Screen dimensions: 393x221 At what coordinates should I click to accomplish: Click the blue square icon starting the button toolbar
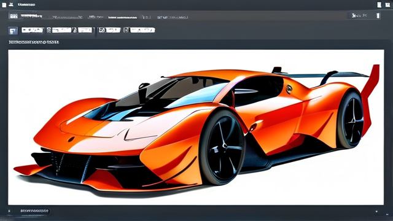[13, 31]
